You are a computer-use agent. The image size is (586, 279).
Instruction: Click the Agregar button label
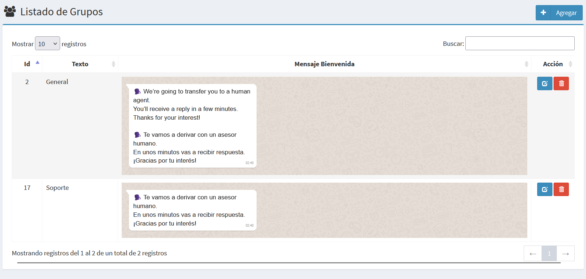[x=566, y=13]
